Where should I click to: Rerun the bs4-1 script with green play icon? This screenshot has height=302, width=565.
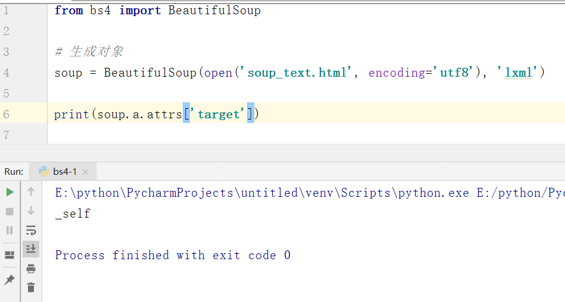tap(10, 192)
